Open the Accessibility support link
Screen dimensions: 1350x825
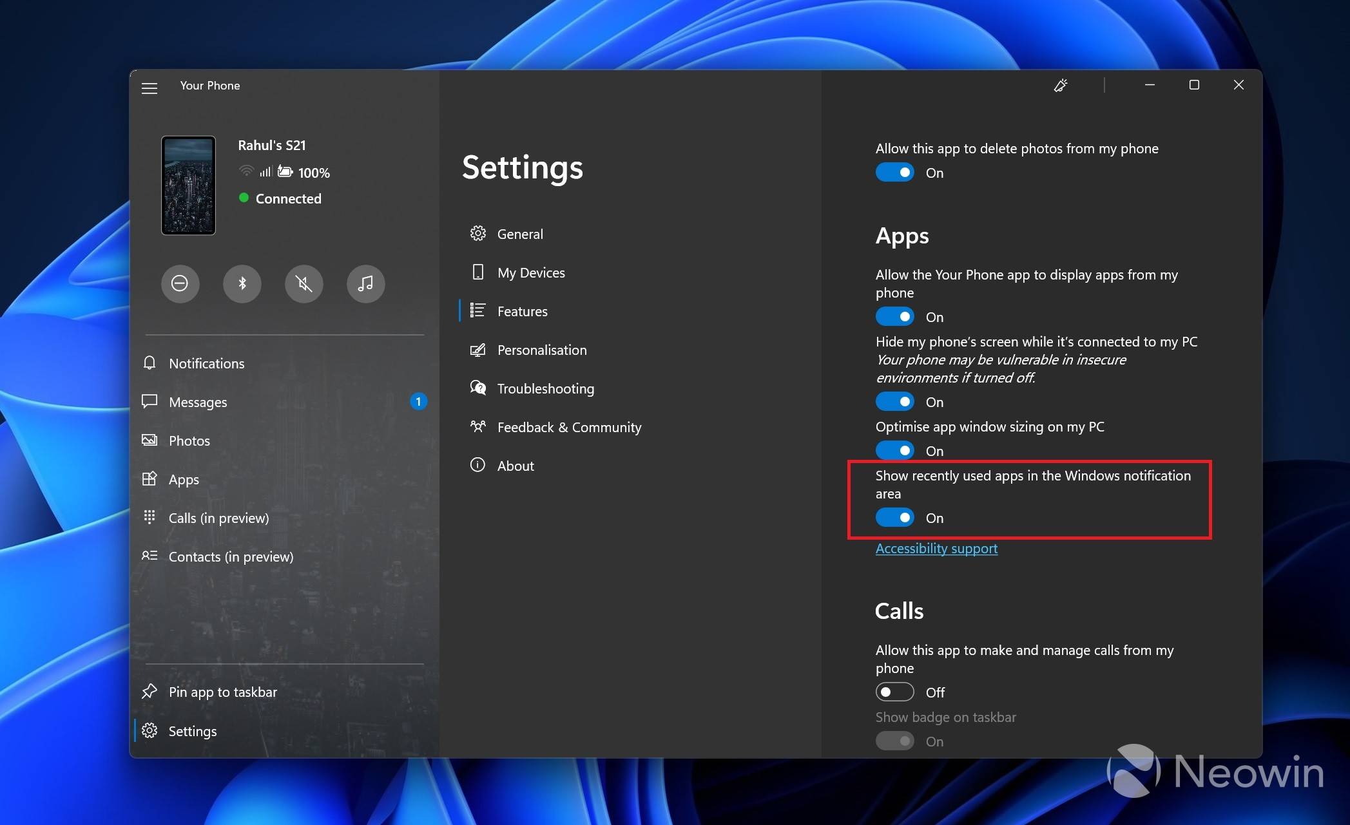click(x=936, y=548)
